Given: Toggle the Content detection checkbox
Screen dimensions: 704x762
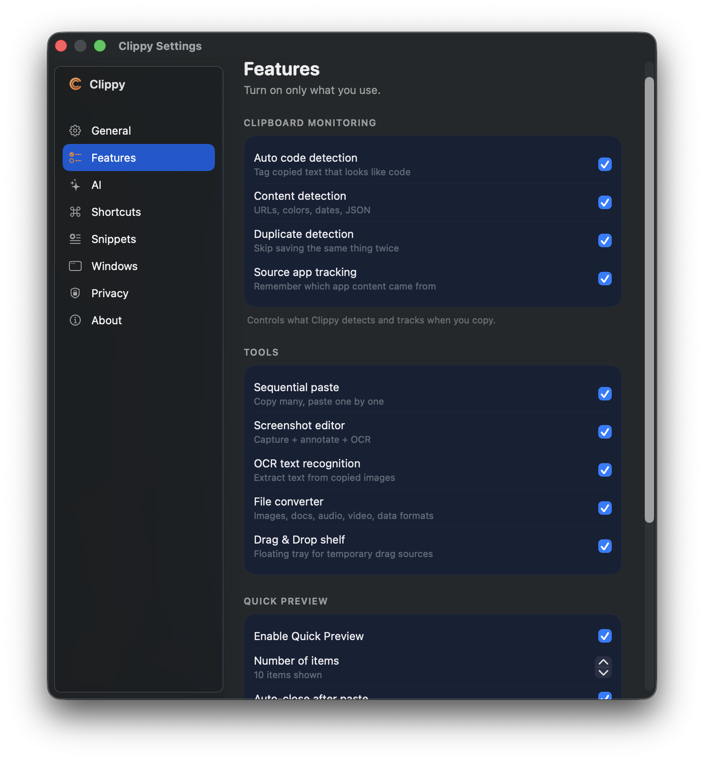Looking at the screenshot, I should tap(605, 202).
